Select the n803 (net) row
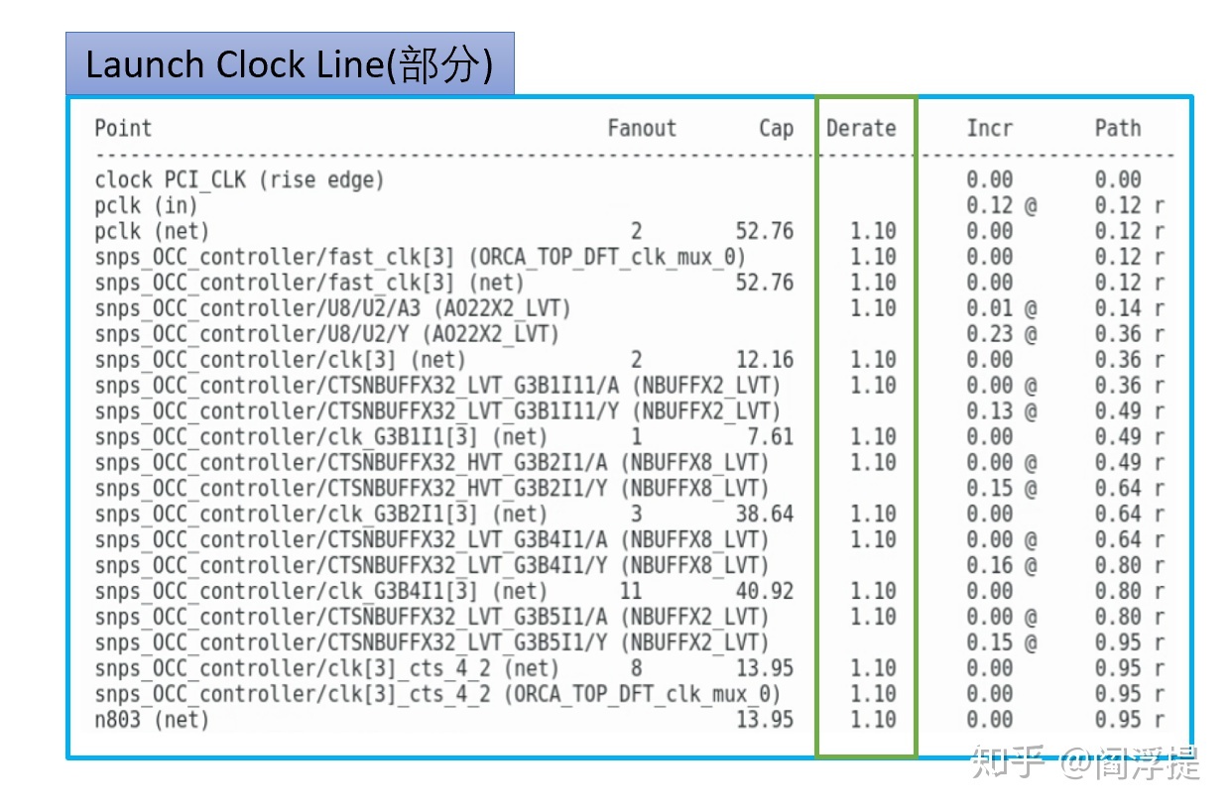Viewport: 1231px width, 812px height. pyautogui.click(x=630, y=721)
